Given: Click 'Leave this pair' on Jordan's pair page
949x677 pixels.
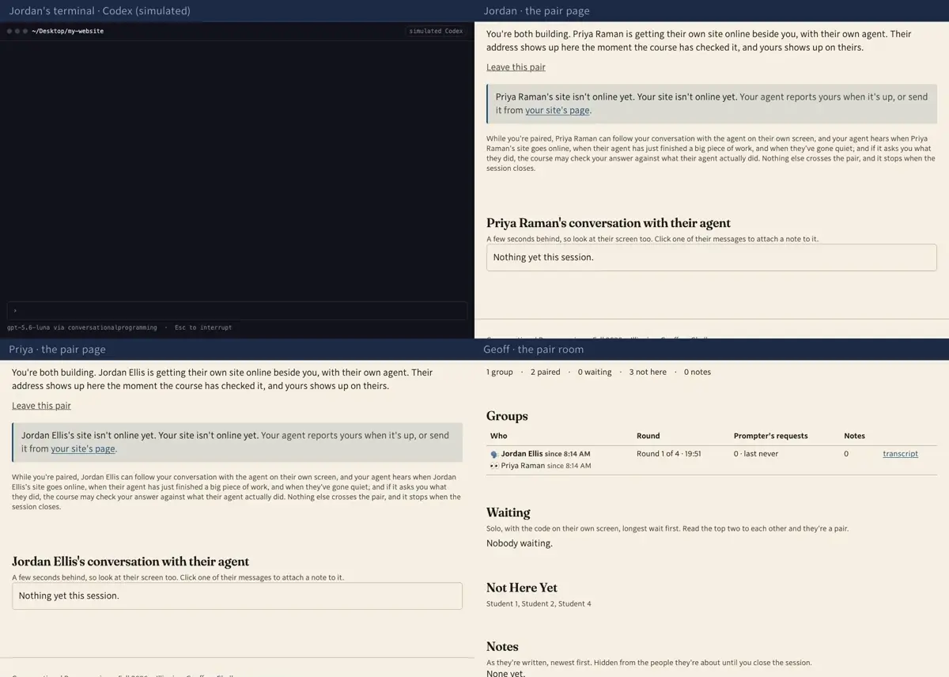Looking at the screenshot, I should (516, 67).
